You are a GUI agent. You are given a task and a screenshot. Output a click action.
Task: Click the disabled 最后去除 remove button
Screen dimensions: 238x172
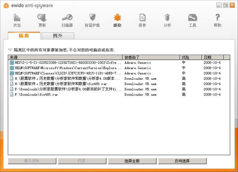[x=32, y=161]
